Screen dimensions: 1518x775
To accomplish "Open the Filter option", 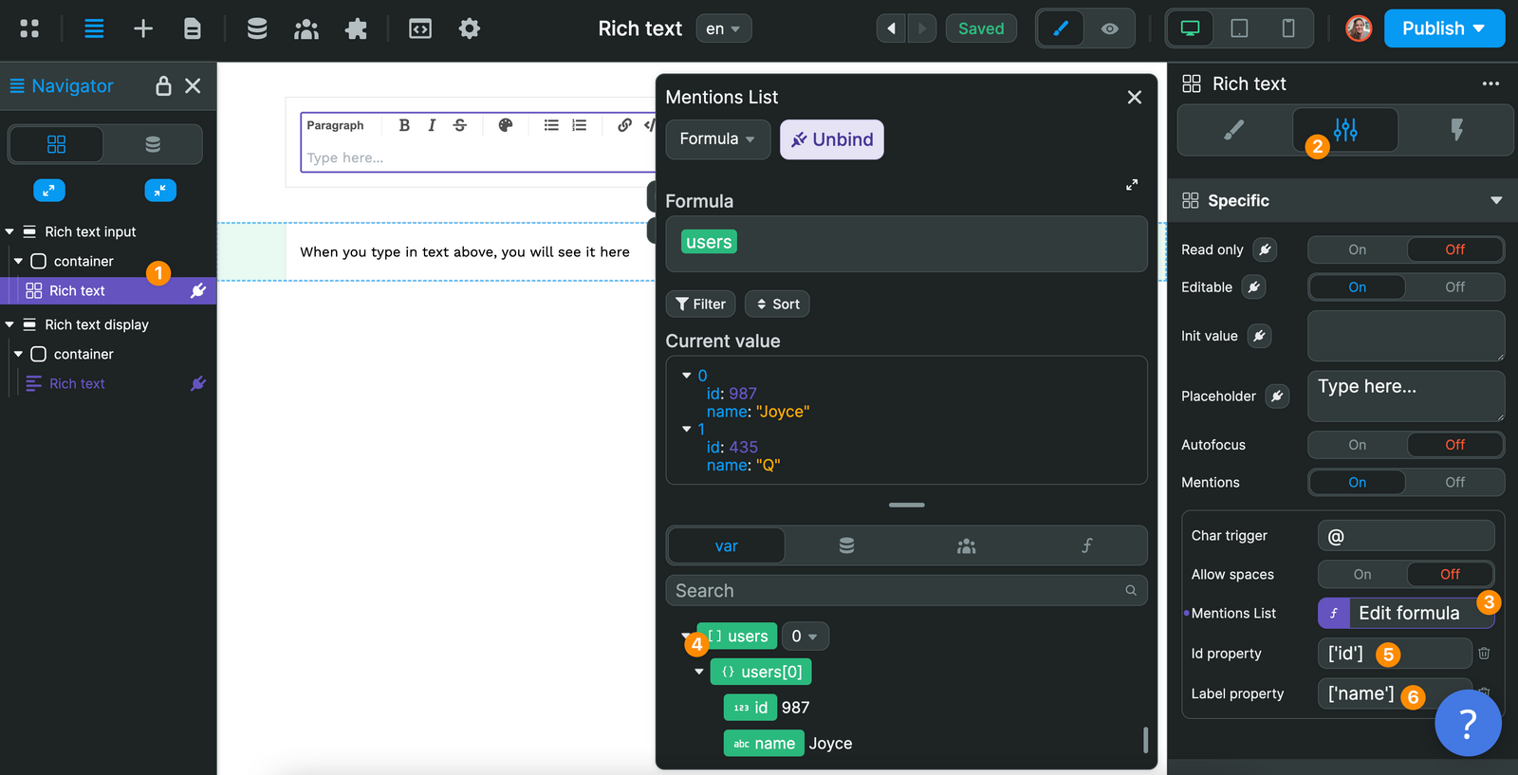I will [700, 304].
